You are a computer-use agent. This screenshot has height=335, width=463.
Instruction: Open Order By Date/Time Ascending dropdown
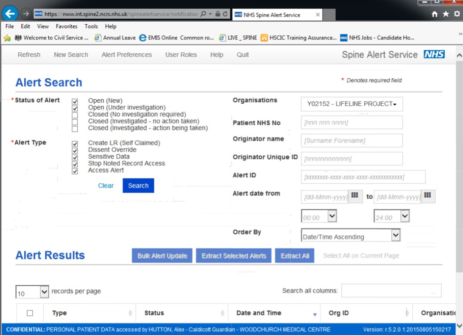351,235
